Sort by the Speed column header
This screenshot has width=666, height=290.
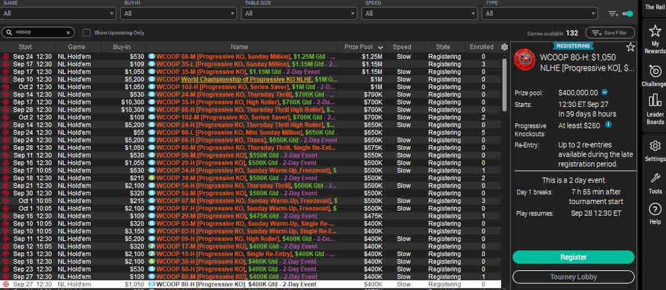tap(402, 47)
